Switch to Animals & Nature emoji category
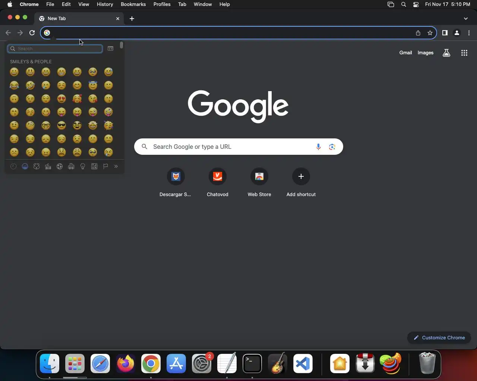The height and width of the screenshot is (381, 477). pyautogui.click(x=37, y=166)
